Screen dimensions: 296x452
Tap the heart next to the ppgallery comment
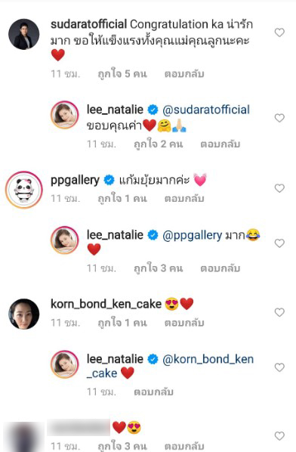coord(279,188)
